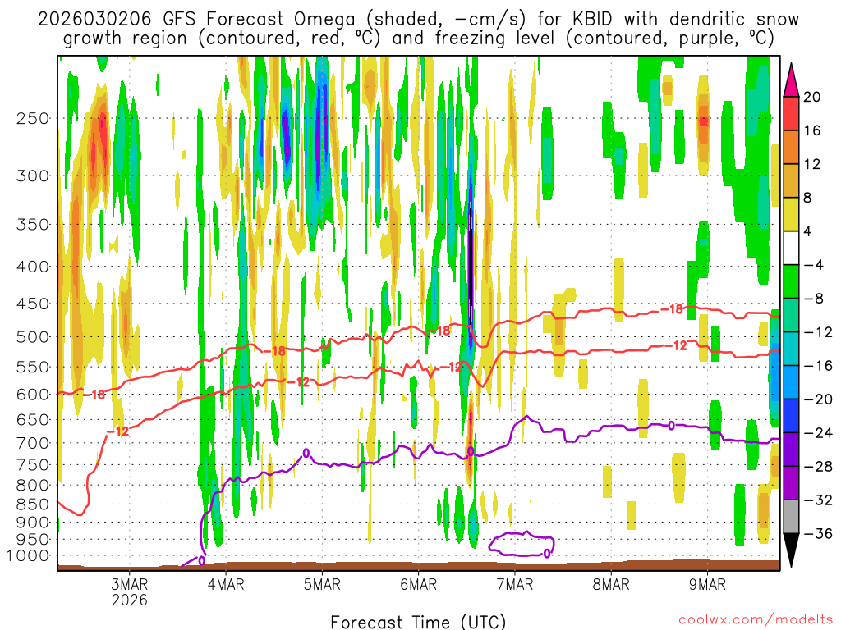The width and height of the screenshot is (841, 630).
Task: Click the black downward arrow below the colorbar
Action: tap(791, 550)
